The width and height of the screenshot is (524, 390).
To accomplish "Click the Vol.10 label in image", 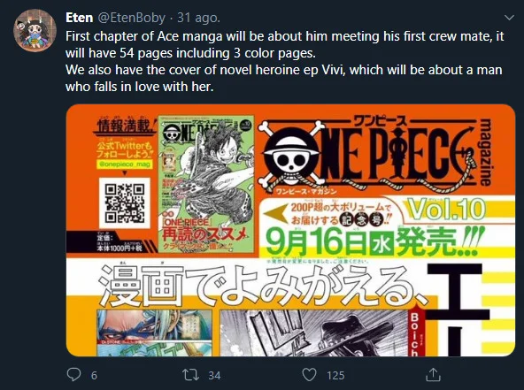I will tap(446, 209).
